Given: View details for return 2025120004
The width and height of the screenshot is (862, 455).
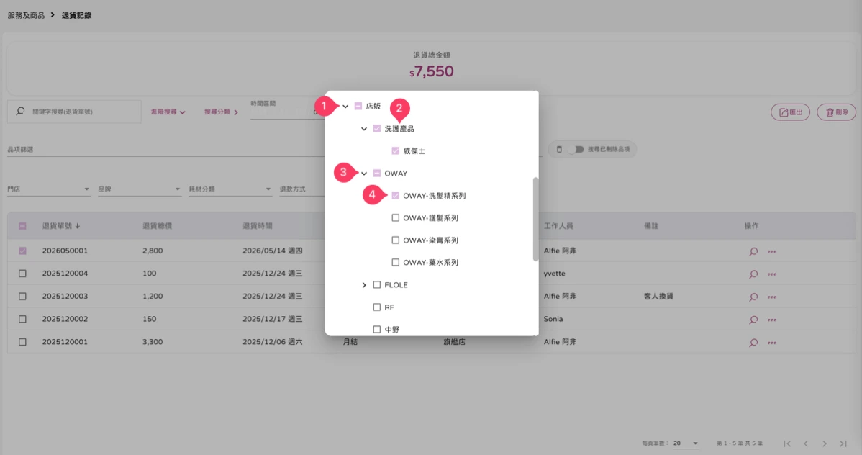Looking at the screenshot, I should tap(753, 274).
